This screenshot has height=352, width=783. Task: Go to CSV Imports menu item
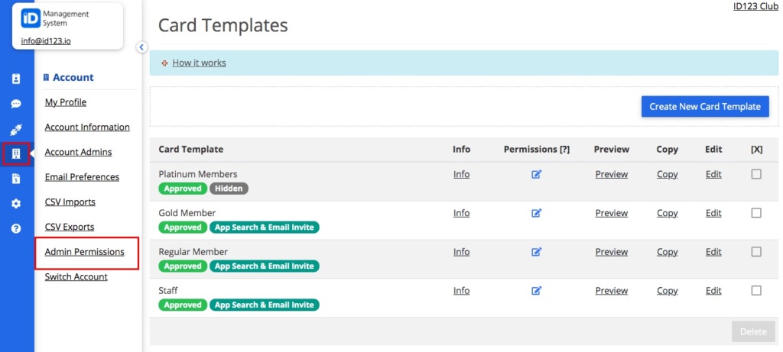coord(70,202)
